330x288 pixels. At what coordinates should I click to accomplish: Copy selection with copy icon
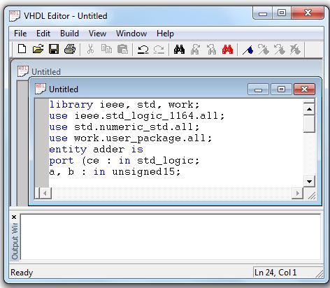tap(106, 49)
